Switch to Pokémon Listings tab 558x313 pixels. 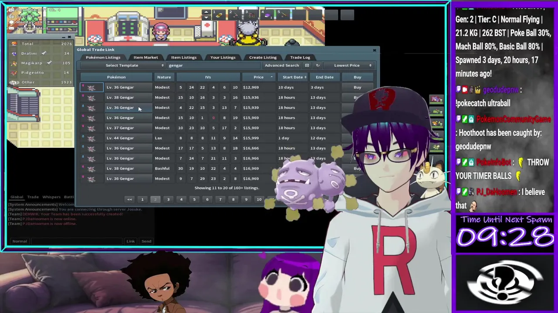103,57
